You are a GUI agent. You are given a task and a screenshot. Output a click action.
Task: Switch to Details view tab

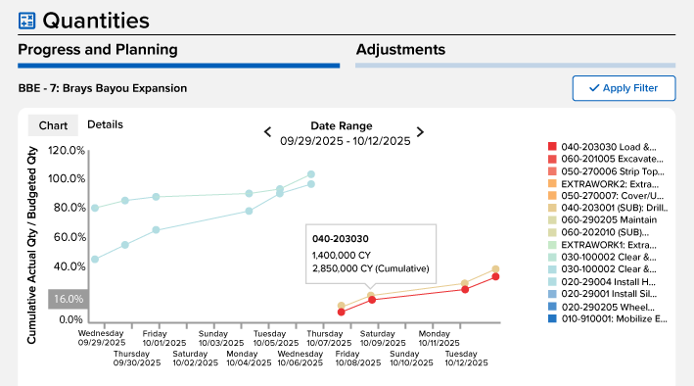[x=105, y=124]
